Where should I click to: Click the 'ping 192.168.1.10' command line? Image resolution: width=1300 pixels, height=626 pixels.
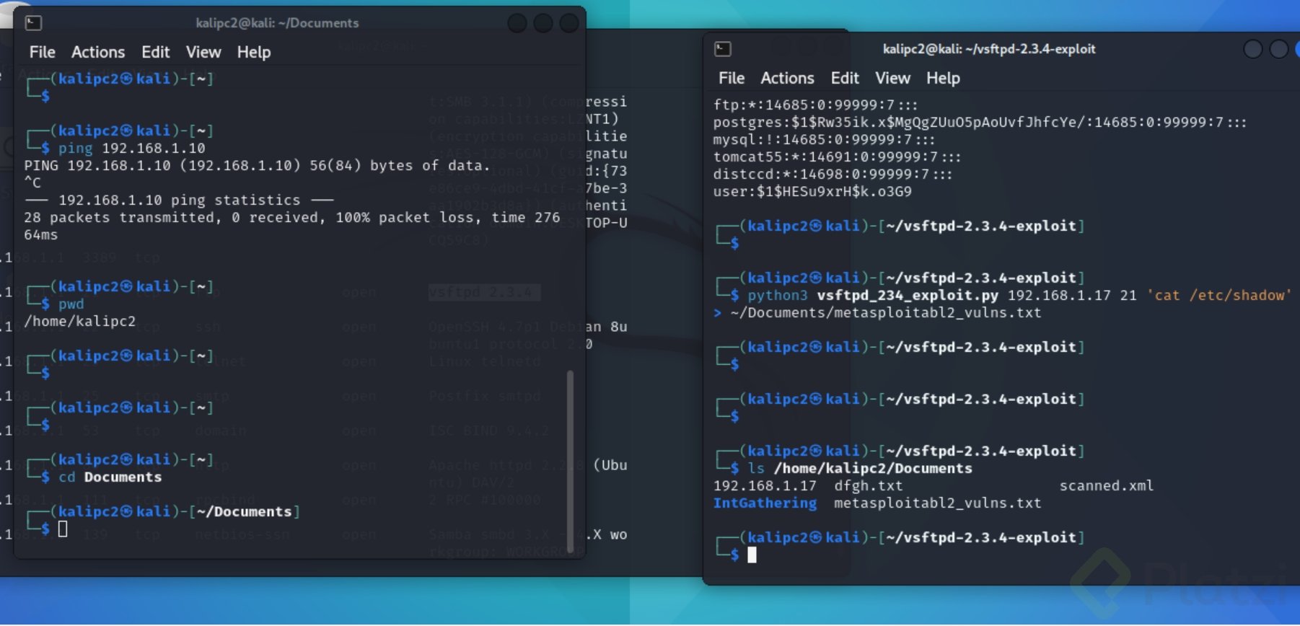132,148
